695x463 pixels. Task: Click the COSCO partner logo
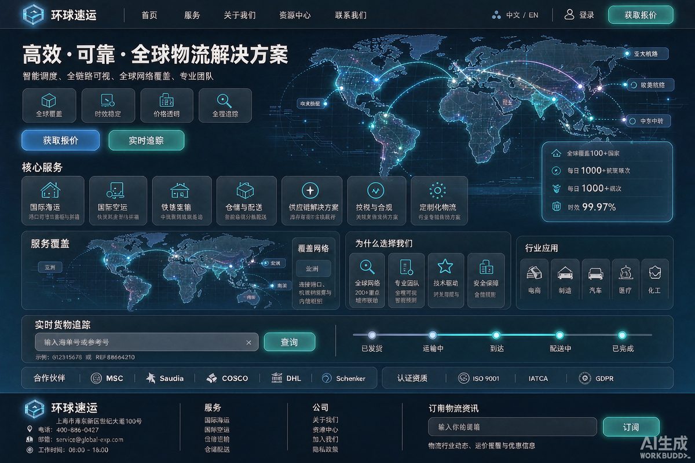pyautogui.click(x=227, y=379)
